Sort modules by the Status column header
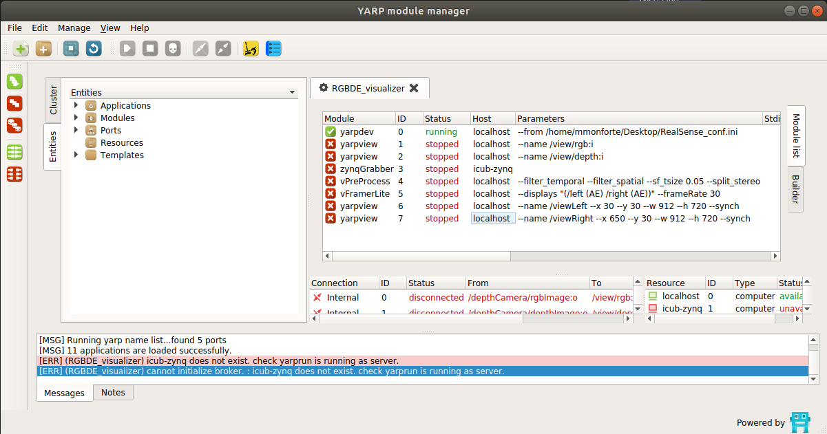The height and width of the screenshot is (434, 827). (x=446, y=119)
